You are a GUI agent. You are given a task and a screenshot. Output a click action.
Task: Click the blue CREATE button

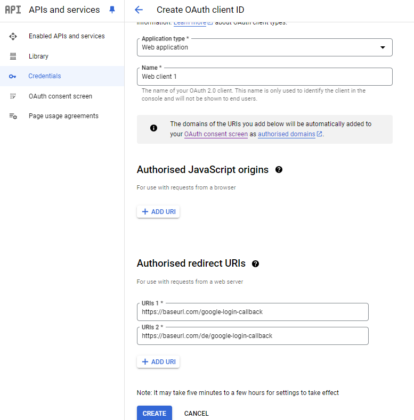155,413
